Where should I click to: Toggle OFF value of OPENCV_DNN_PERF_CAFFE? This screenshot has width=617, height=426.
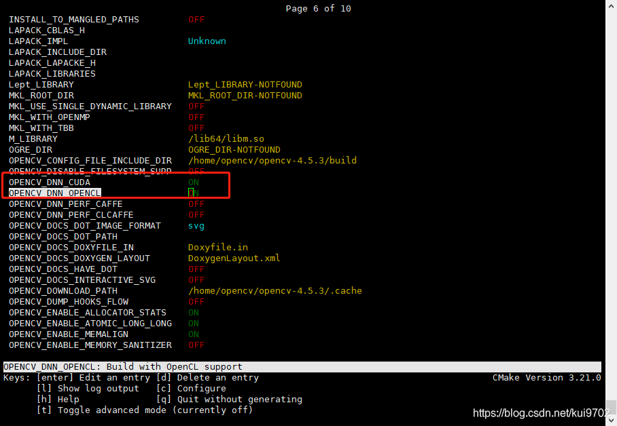coord(196,204)
